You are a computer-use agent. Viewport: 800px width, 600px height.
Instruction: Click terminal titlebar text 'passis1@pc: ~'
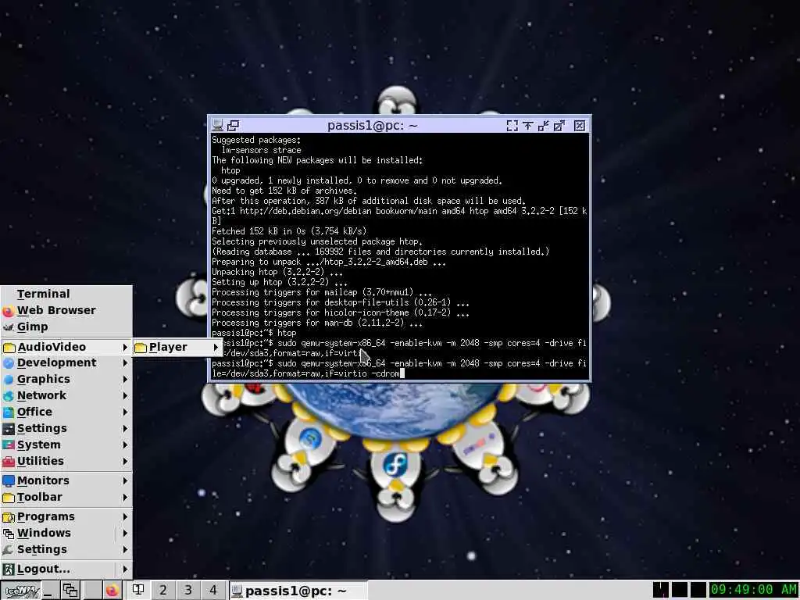(373, 125)
